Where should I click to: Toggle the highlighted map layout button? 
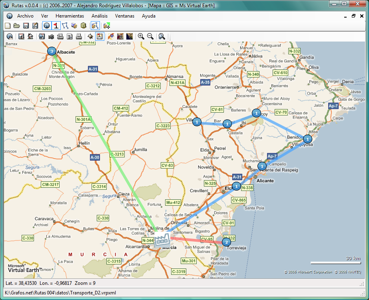point(100,36)
